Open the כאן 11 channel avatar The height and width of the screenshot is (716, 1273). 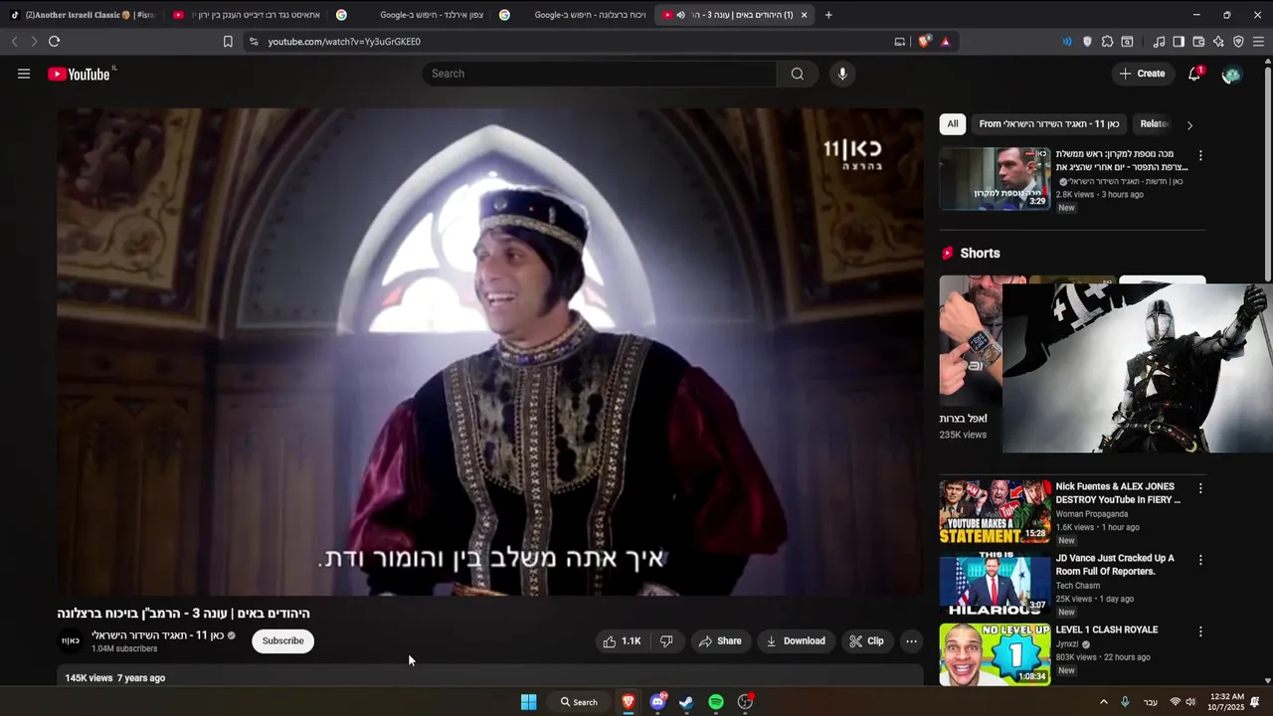[x=70, y=641]
